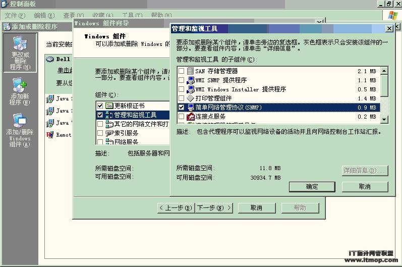Check the WMI Windows Installer 提供程序 checkbox

[181, 89]
